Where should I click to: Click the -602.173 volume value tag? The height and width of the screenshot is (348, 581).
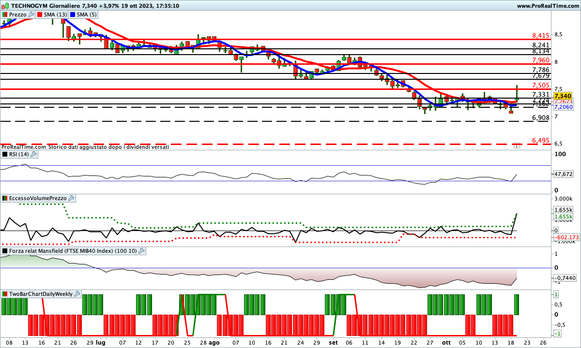[567, 237]
